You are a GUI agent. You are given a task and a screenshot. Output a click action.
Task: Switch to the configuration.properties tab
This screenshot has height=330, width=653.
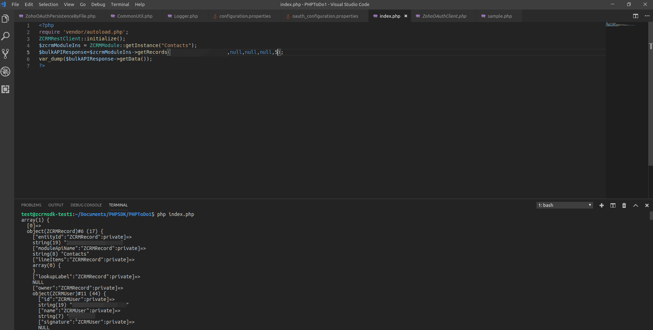(245, 16)
